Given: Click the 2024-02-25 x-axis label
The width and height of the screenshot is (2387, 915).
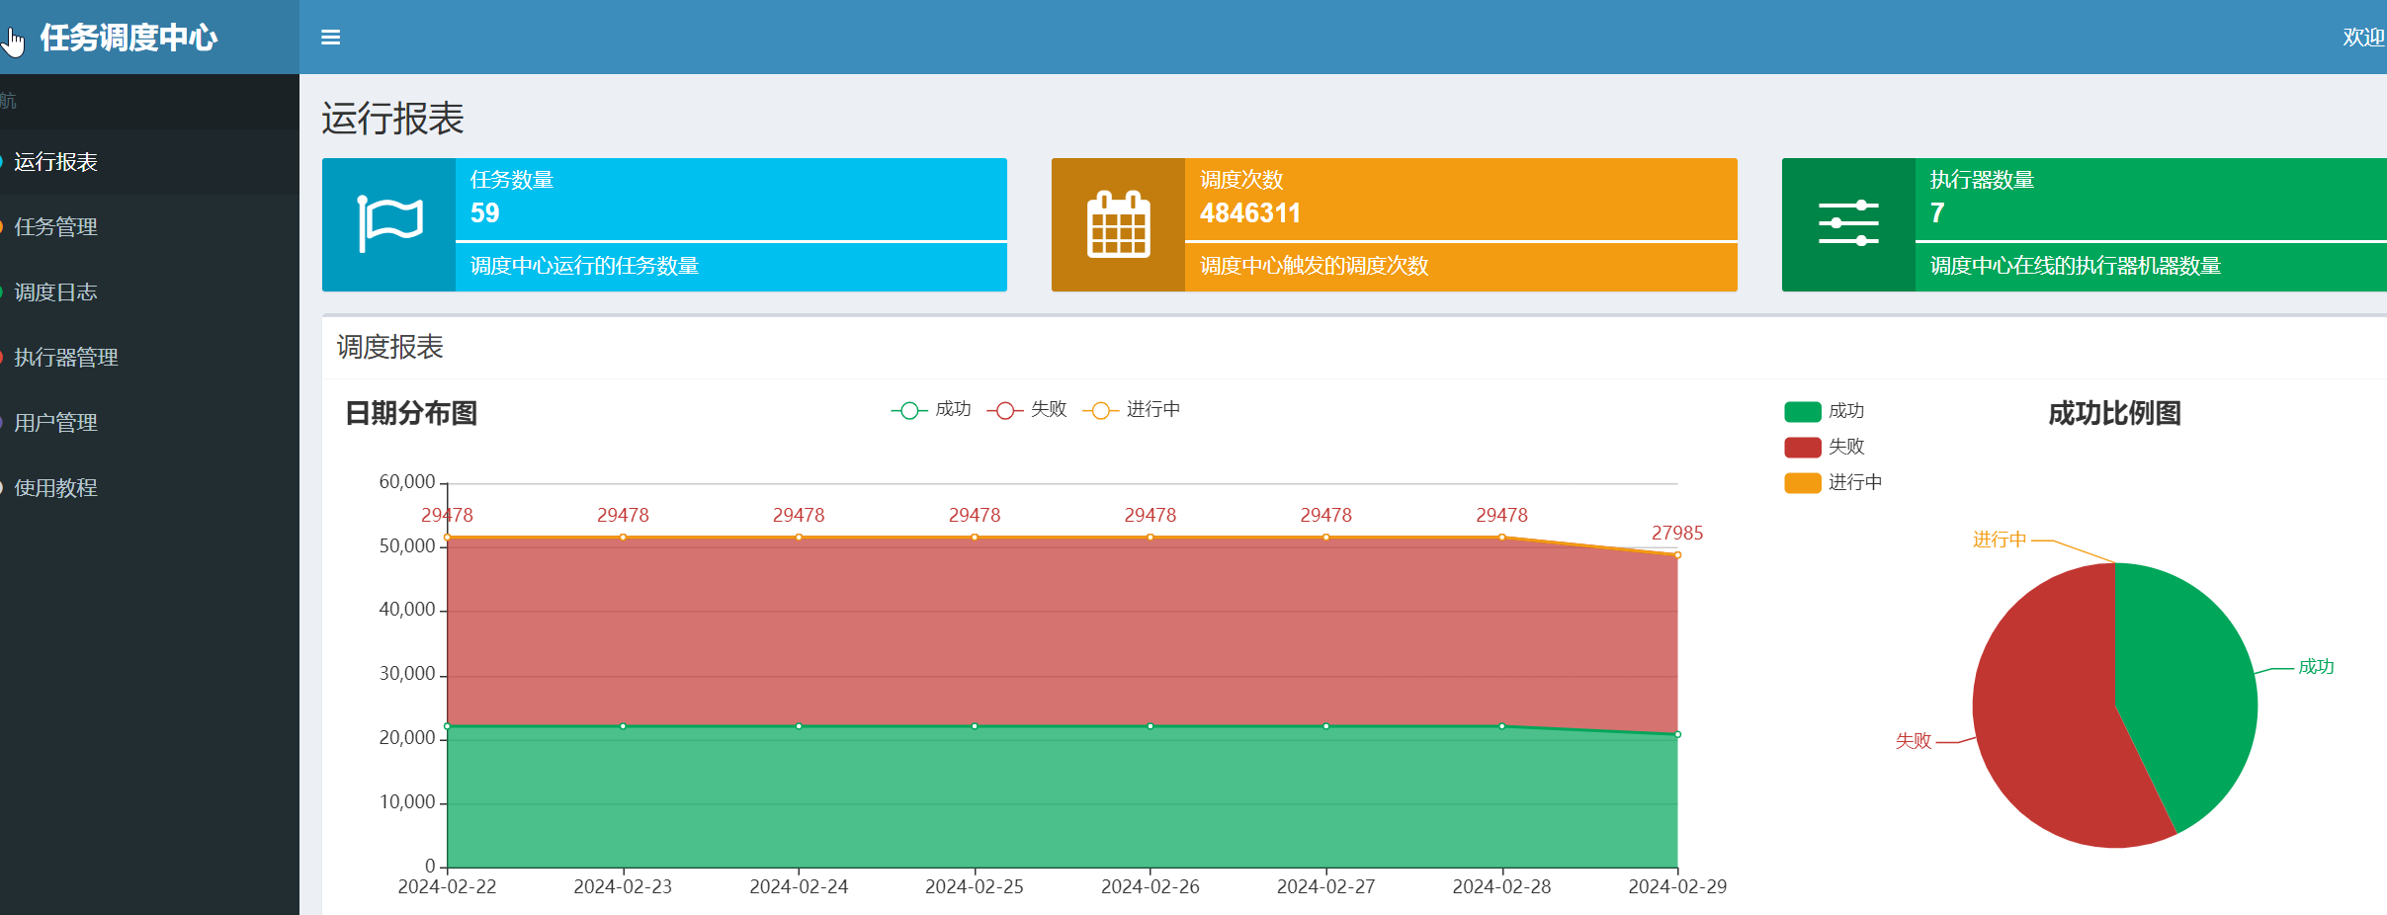Looking at the screenshot, I should 975,886.
